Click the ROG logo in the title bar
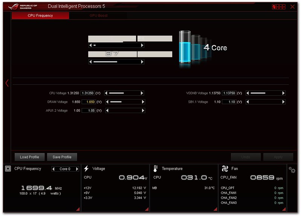This screenshot has width=301, height=216. pyautogui.click(x=14, y=7)
